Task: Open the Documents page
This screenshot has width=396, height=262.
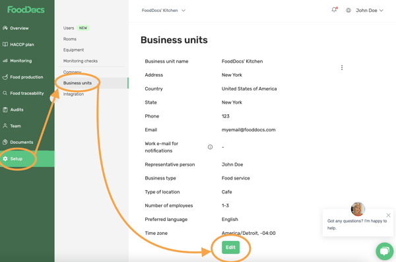Action: [22, 142]
